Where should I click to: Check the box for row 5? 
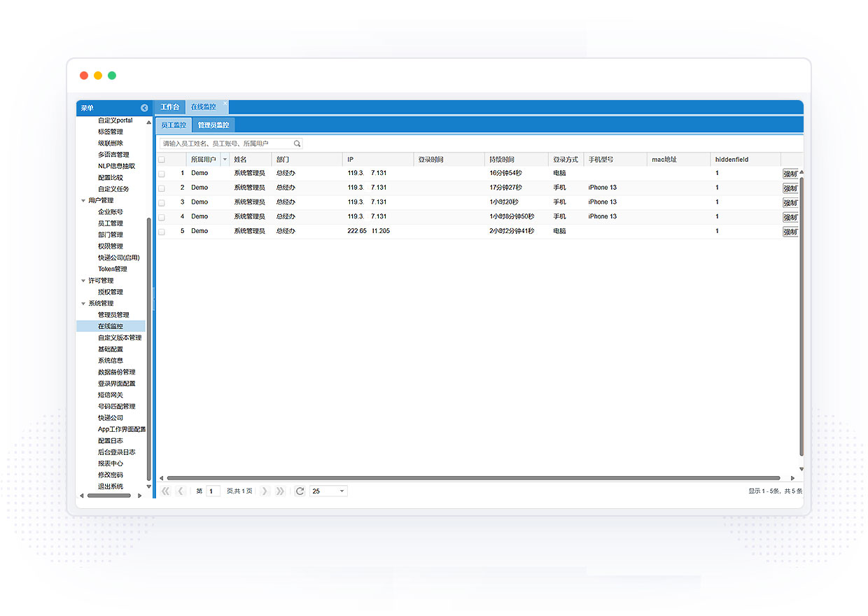pyautogui.click(x=162, y=232)
